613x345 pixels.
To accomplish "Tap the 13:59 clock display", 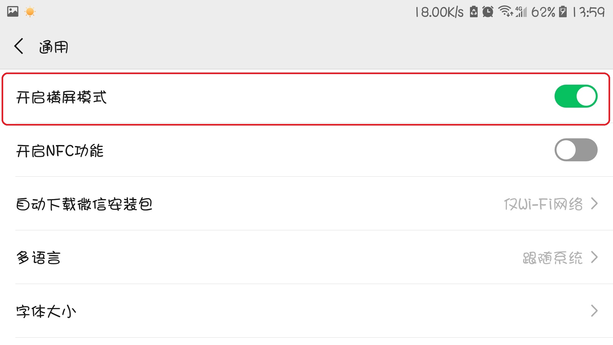I will (x=589, y=12).
